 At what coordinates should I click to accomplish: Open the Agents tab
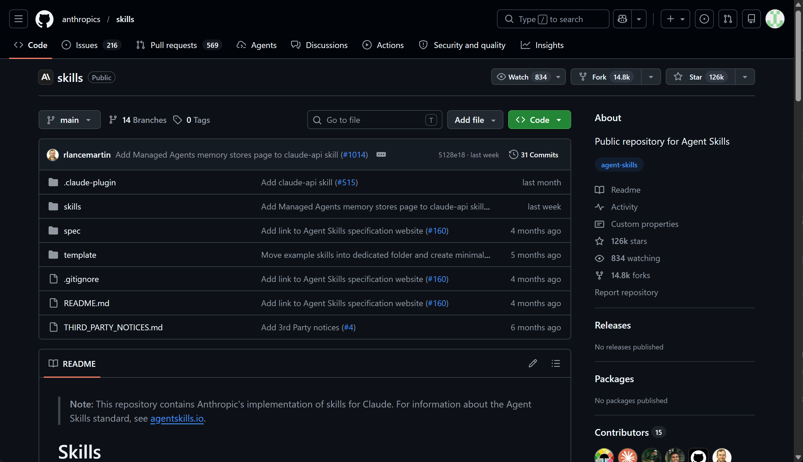click(x=257, y=45)
